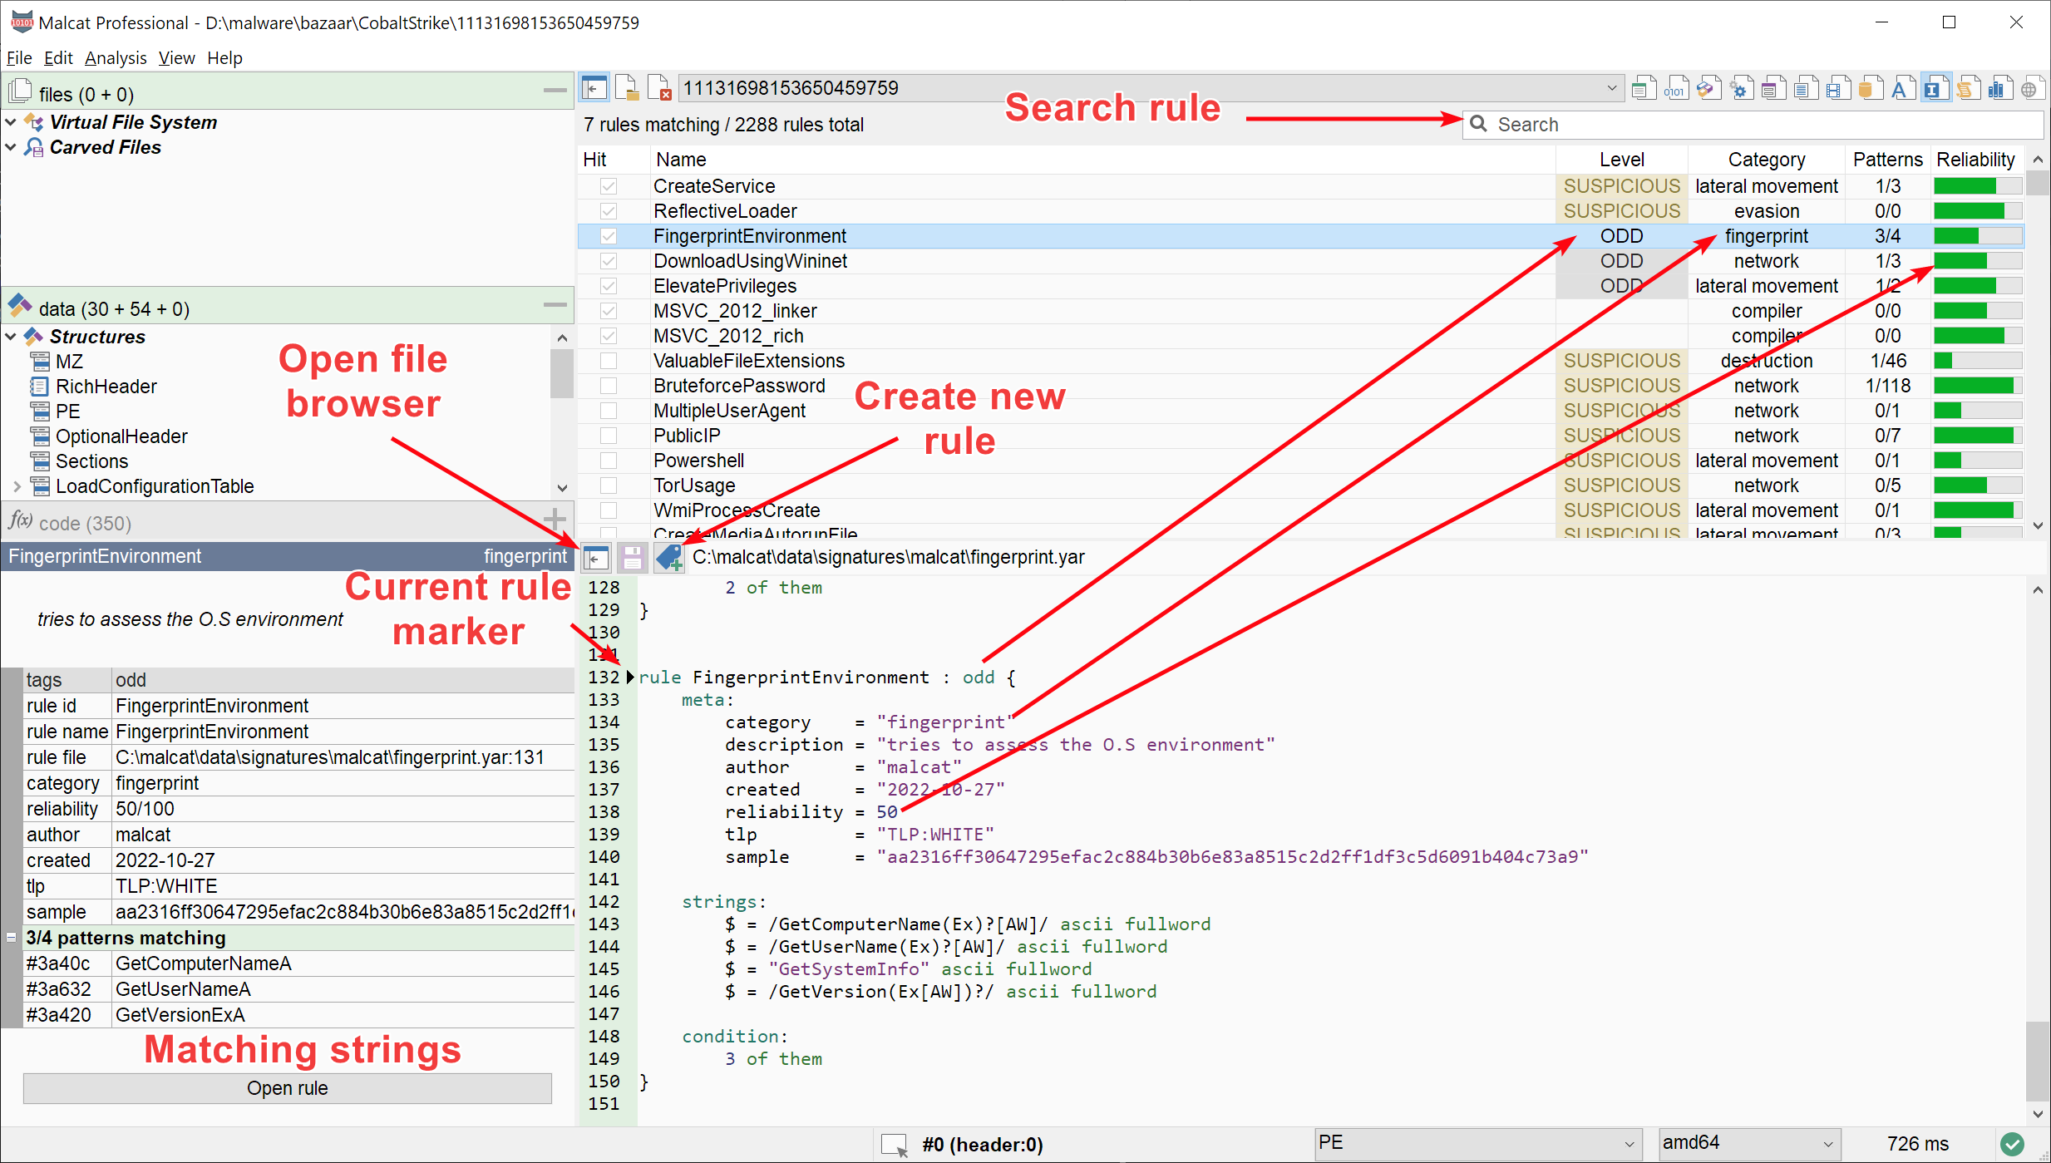Toggle the DownloadUsingWininet rule checkbox
The image size is (2051, 1163).
pos(609,261)
